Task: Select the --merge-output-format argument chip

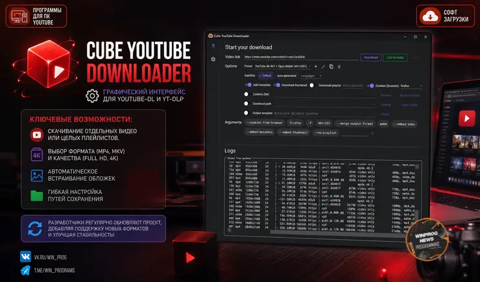Action: 355,124
